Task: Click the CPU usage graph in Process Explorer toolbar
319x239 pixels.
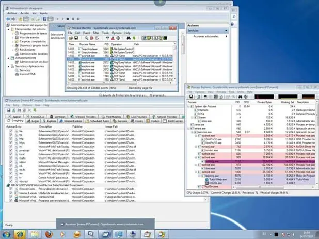Action: 264,97
